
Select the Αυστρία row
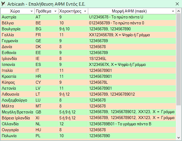pos(88,17)
